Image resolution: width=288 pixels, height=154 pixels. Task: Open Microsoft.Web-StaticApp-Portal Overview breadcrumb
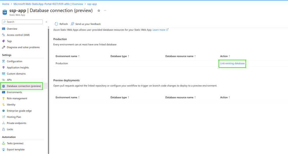[x=48, y=4]
